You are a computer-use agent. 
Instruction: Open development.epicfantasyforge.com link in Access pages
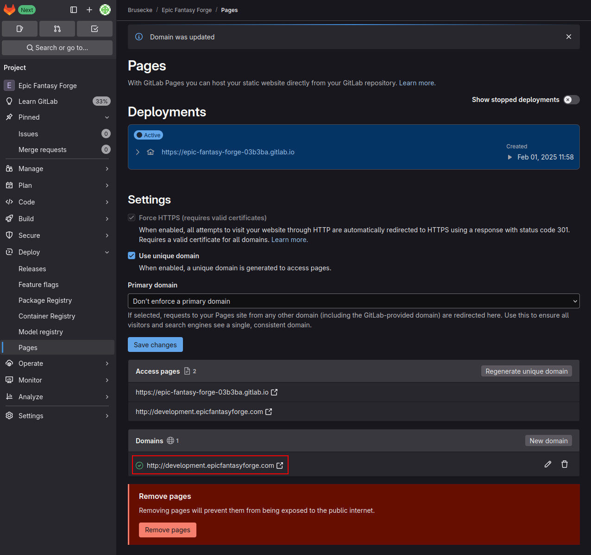coord(199,412)
